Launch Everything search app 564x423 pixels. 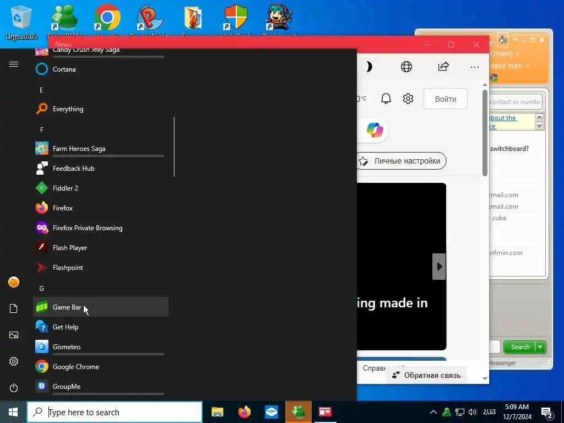pos(100,109)
